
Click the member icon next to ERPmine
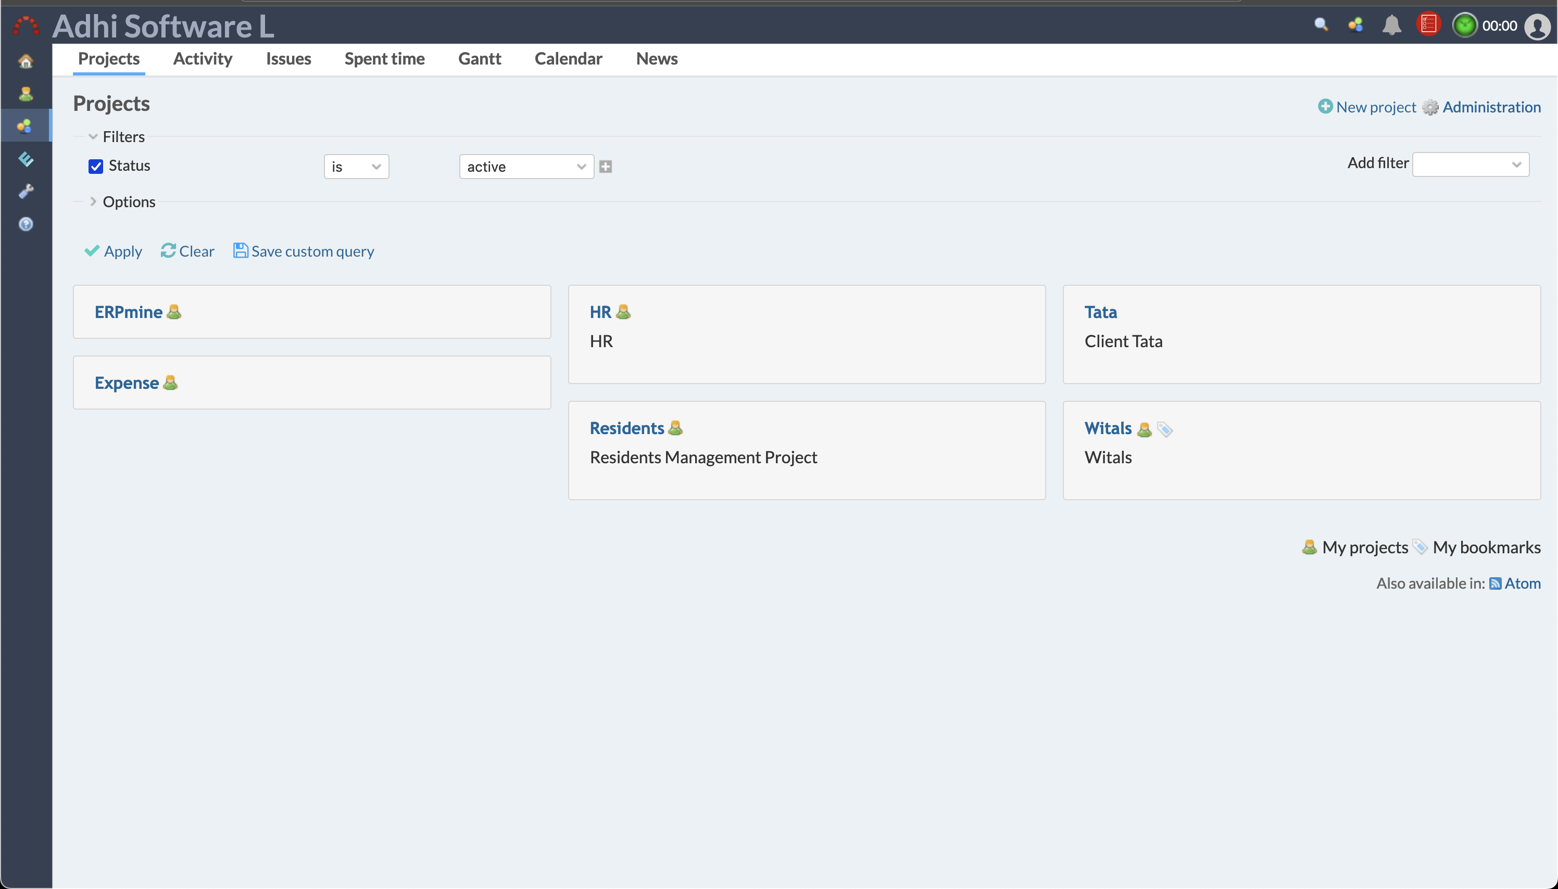(x=174, y=312)
